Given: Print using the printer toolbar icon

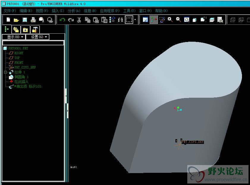Looking at the screenshot, I should point(33,20).
